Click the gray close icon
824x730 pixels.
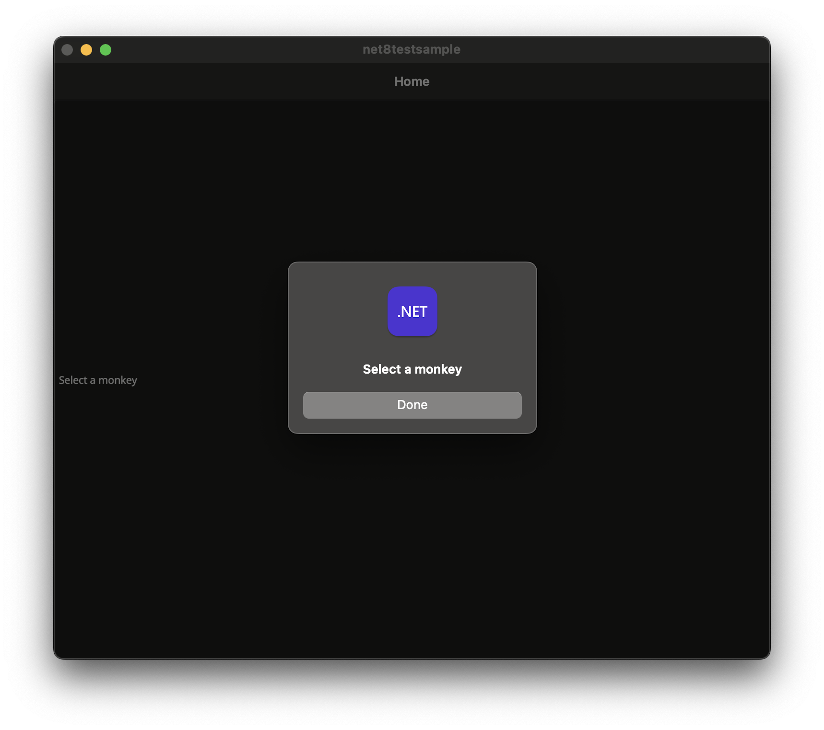coord(67,49)
